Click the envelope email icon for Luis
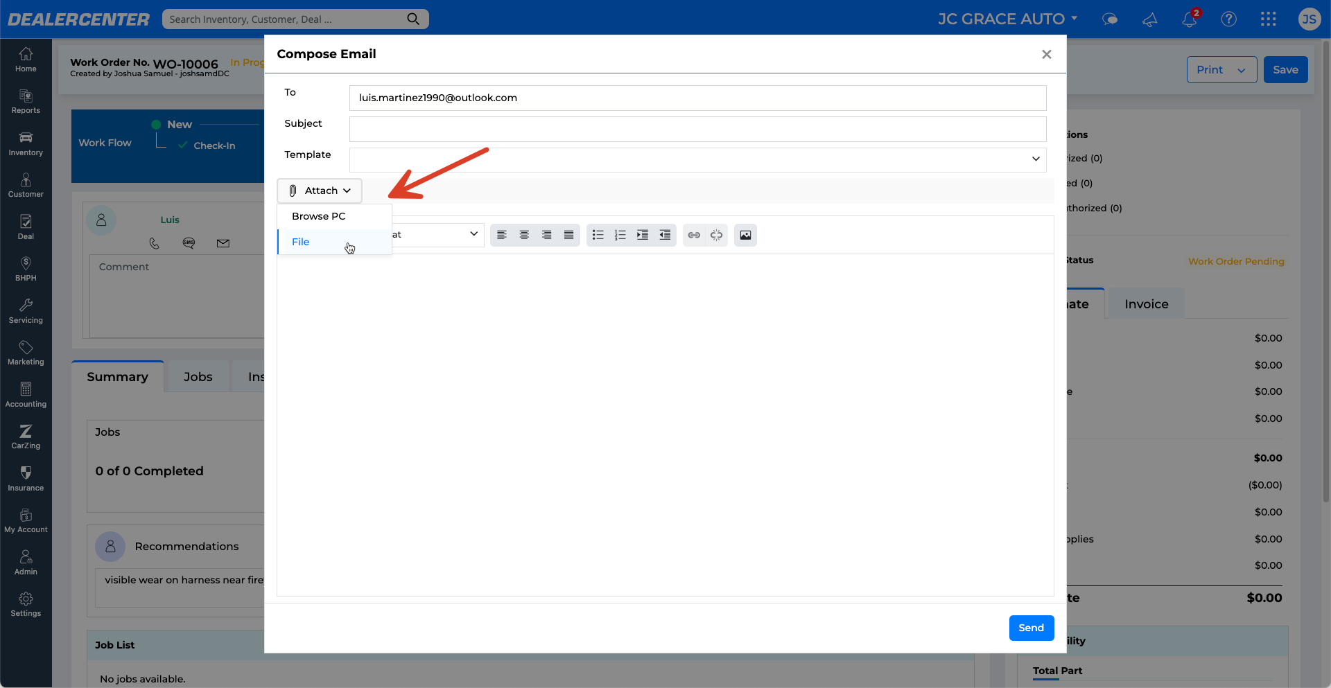 pos(223,243)
